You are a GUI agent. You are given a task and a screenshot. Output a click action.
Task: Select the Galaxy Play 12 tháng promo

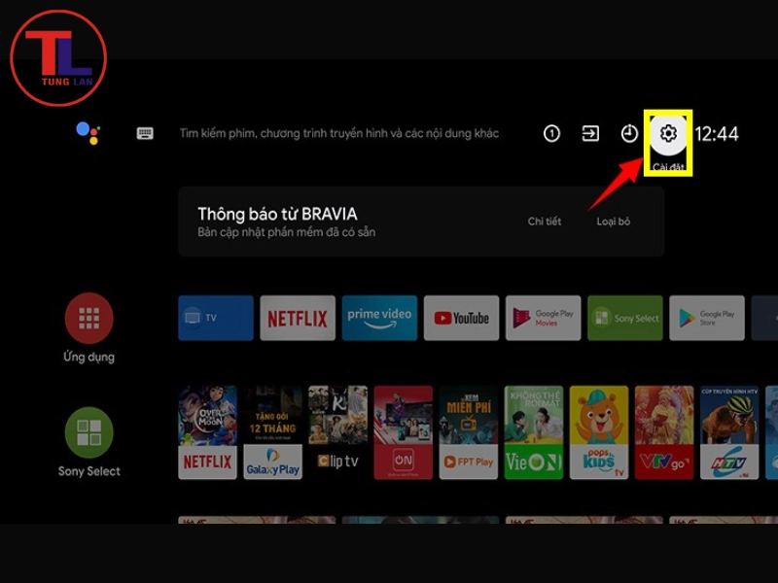(x=270, y=428)
